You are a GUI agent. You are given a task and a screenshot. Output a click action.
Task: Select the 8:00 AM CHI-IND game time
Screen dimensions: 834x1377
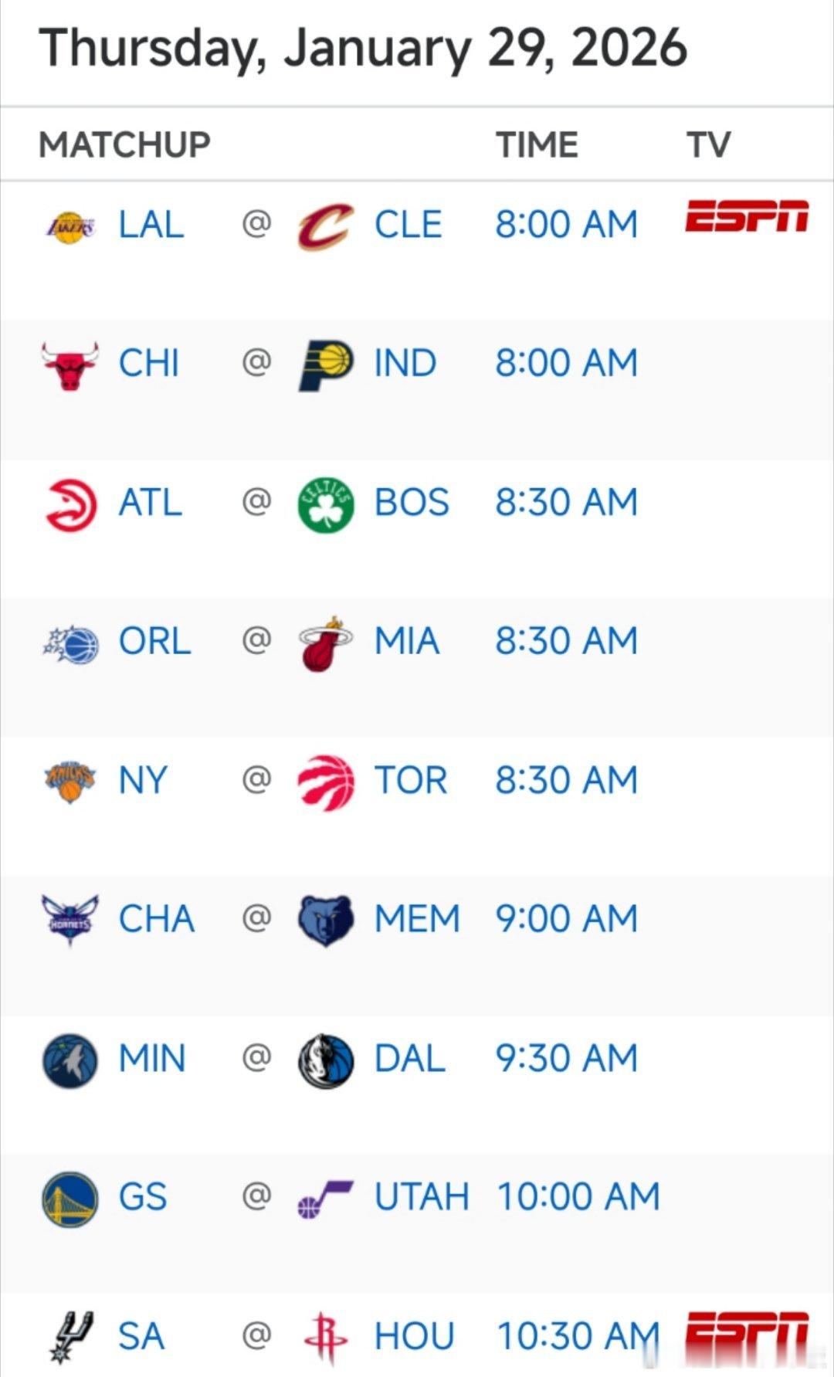pos(567,363)
